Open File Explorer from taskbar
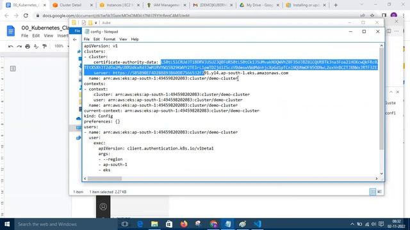Image resolution: width=410 pixels, height=230 pixels. [x=154, y=224]
